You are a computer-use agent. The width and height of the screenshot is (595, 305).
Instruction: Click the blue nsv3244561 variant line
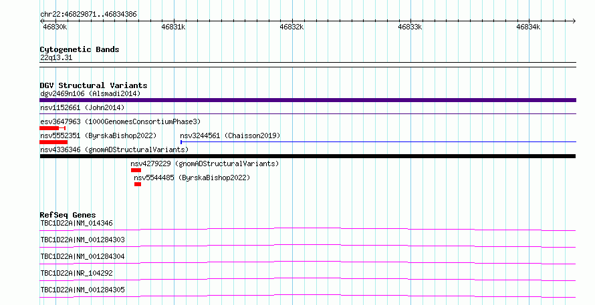point(378,142)
